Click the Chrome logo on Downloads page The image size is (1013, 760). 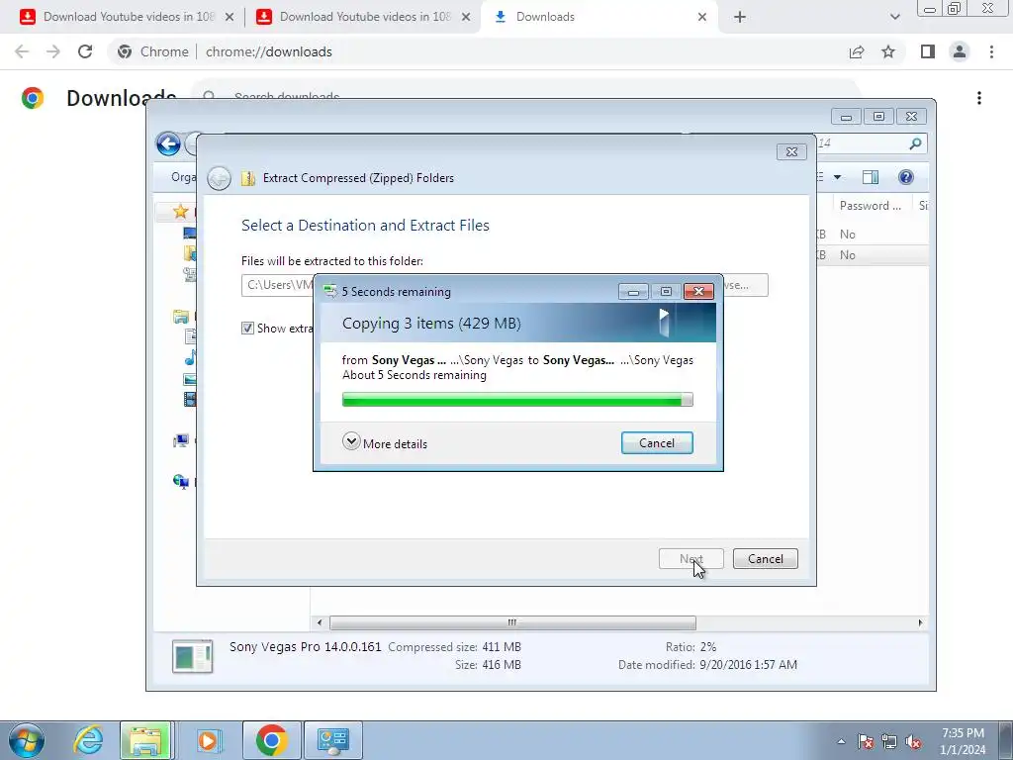point(33,98)
